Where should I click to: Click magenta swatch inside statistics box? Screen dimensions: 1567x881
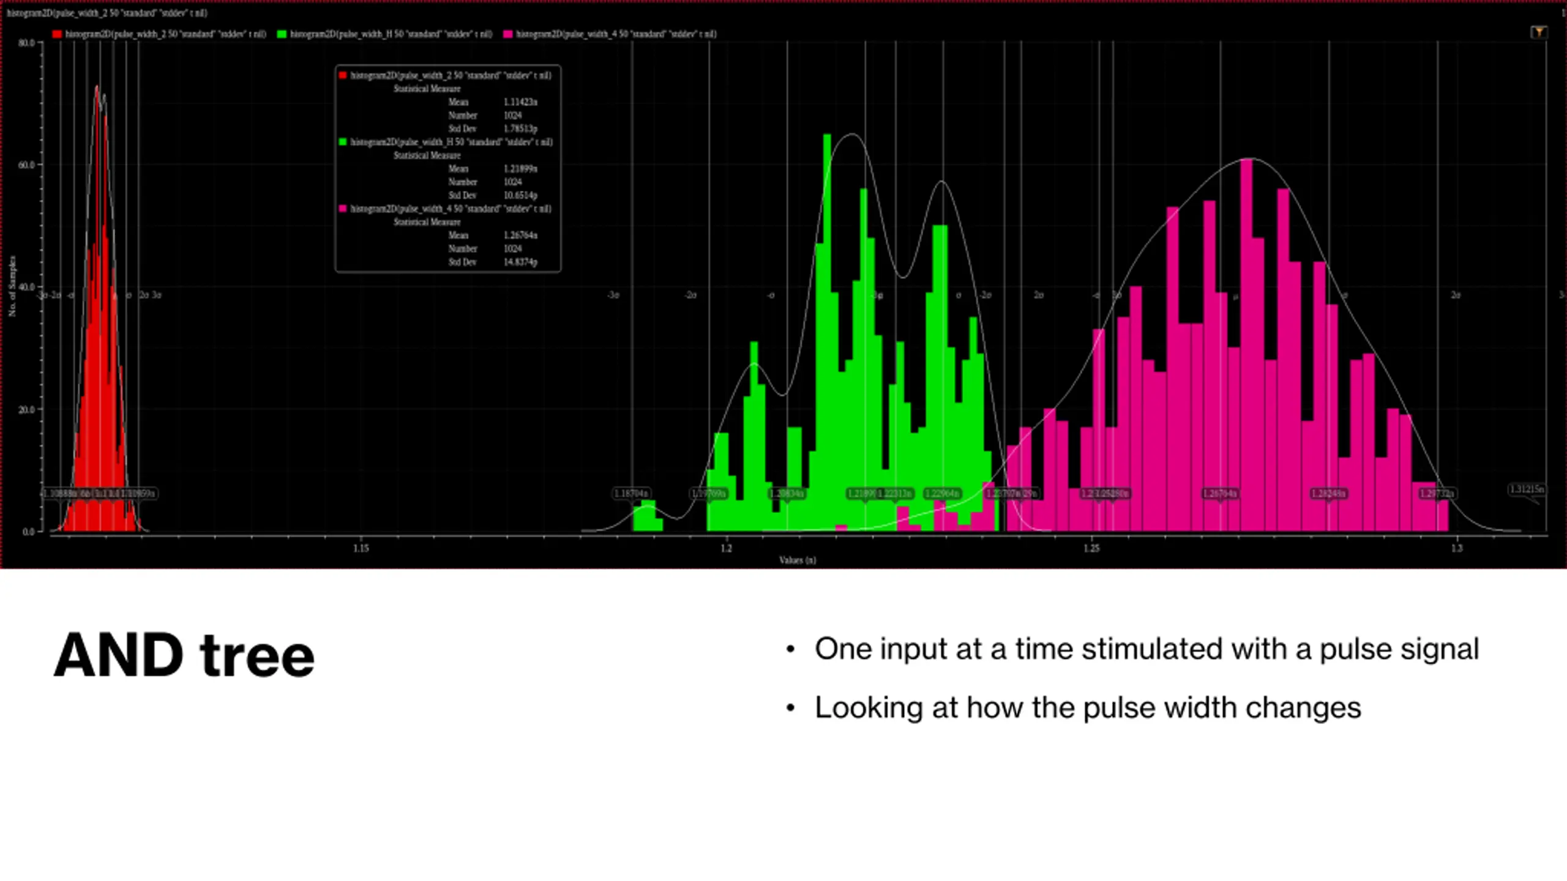coord(343,209)
